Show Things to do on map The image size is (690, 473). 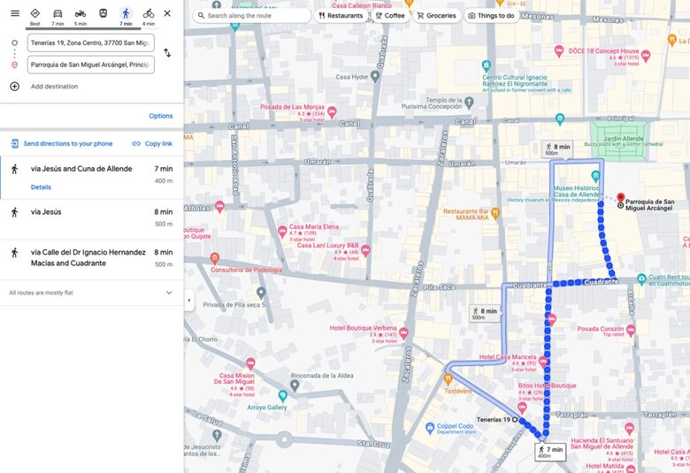pos(491,15)
